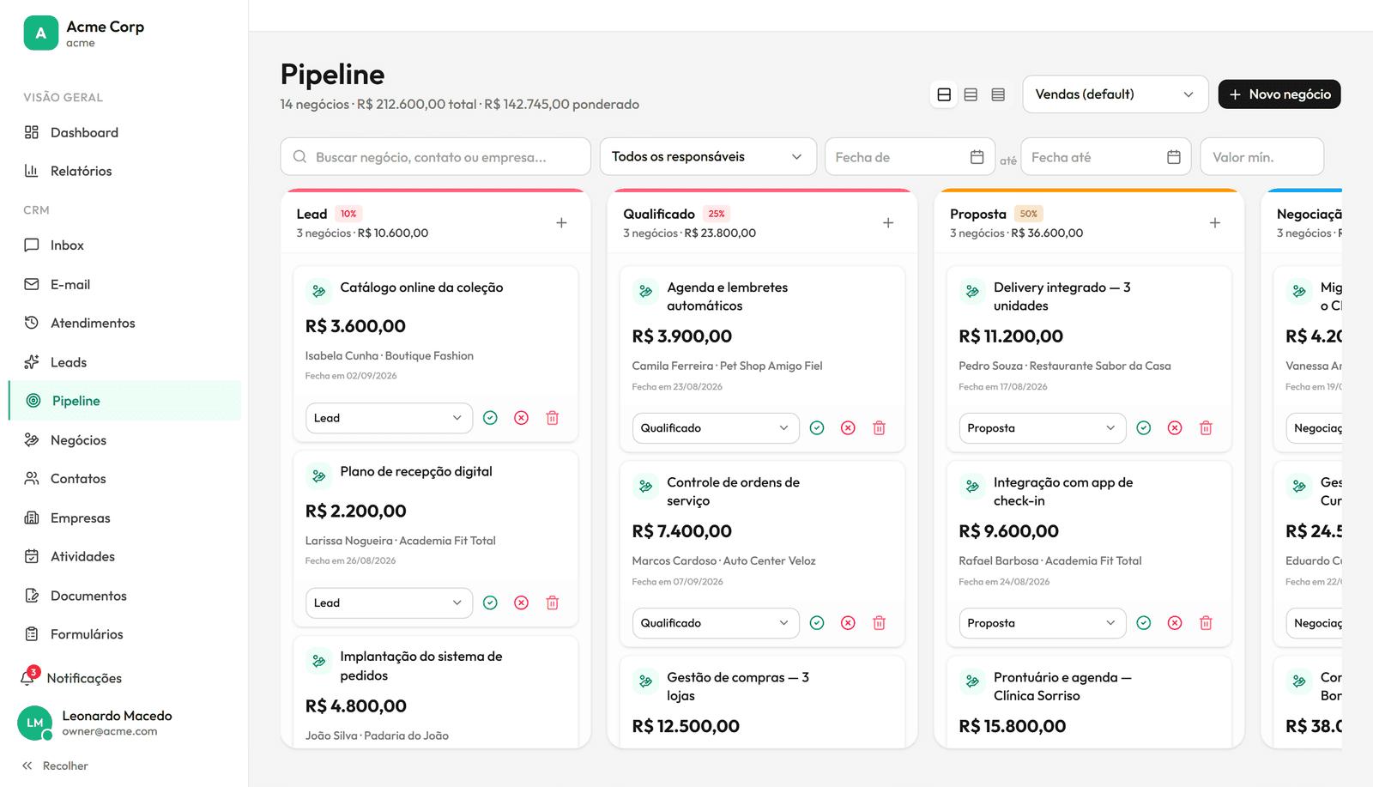
Task: Go to Formulários
Action: [x=124, y=634]
